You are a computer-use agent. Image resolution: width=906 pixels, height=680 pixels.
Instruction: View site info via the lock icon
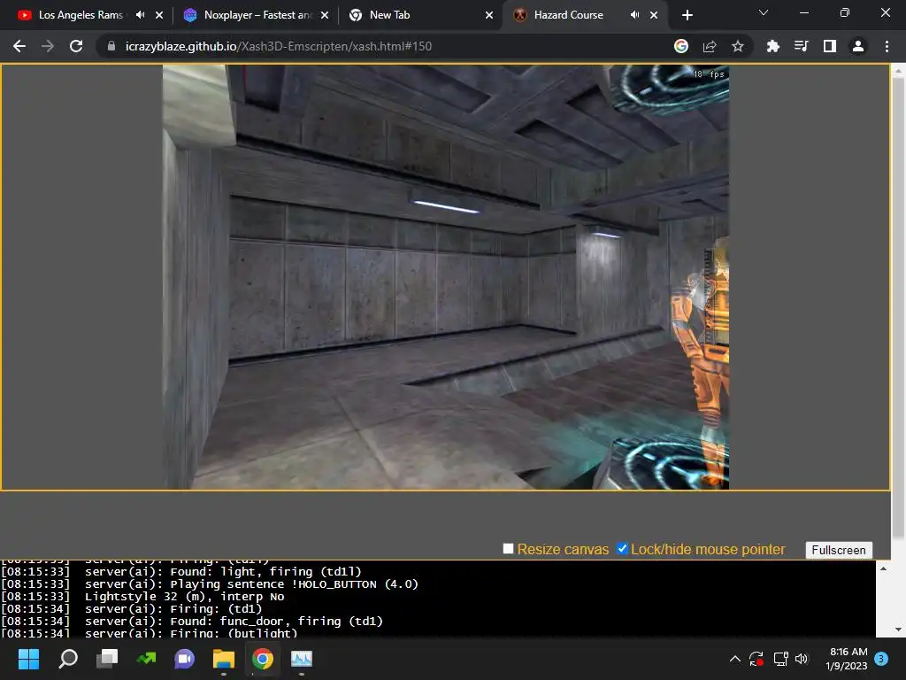click(x=111, y=46)
